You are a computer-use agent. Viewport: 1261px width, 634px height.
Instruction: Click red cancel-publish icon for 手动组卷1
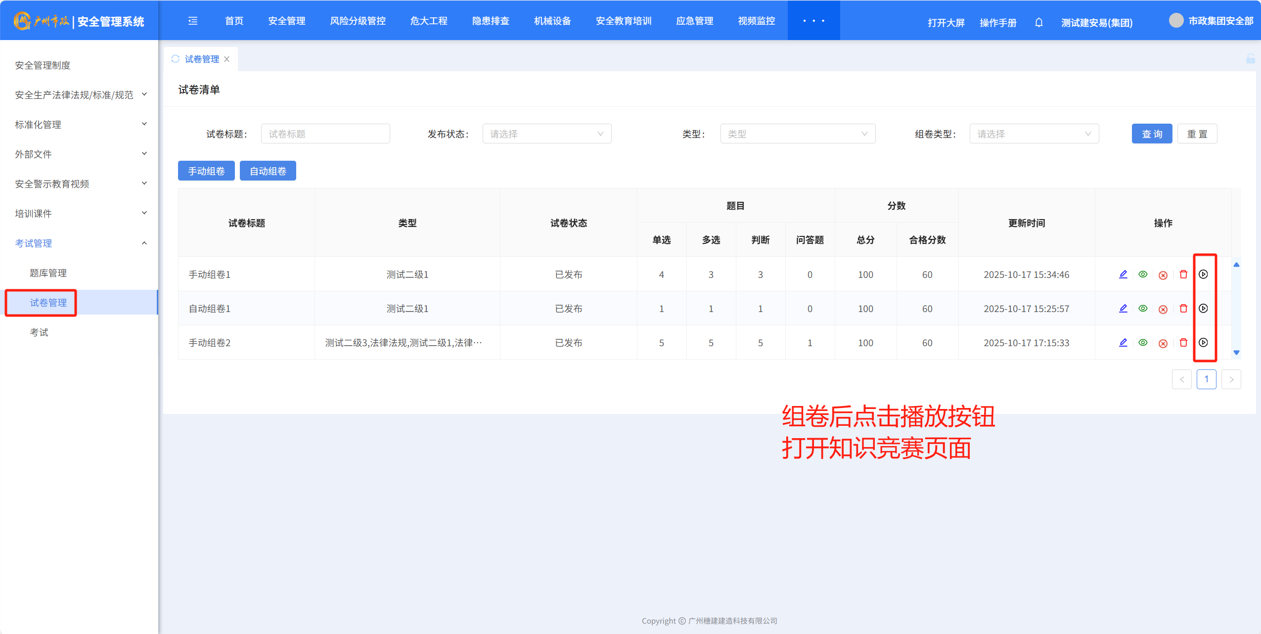pyautogui.click(x=1163, y=275)
